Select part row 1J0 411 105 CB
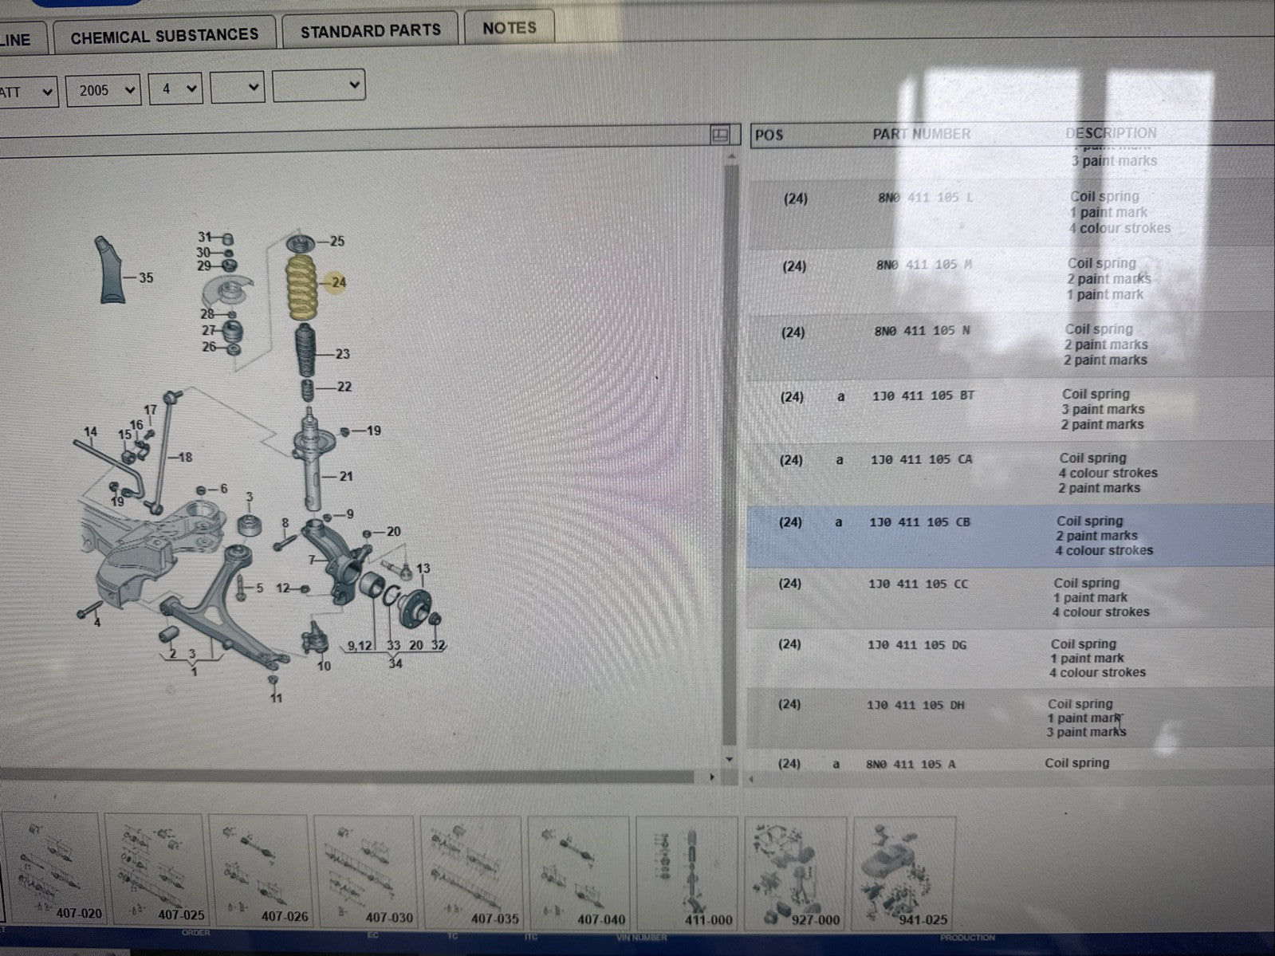This screenshot has height=956, width=1275. click(x=1010, y=536)
